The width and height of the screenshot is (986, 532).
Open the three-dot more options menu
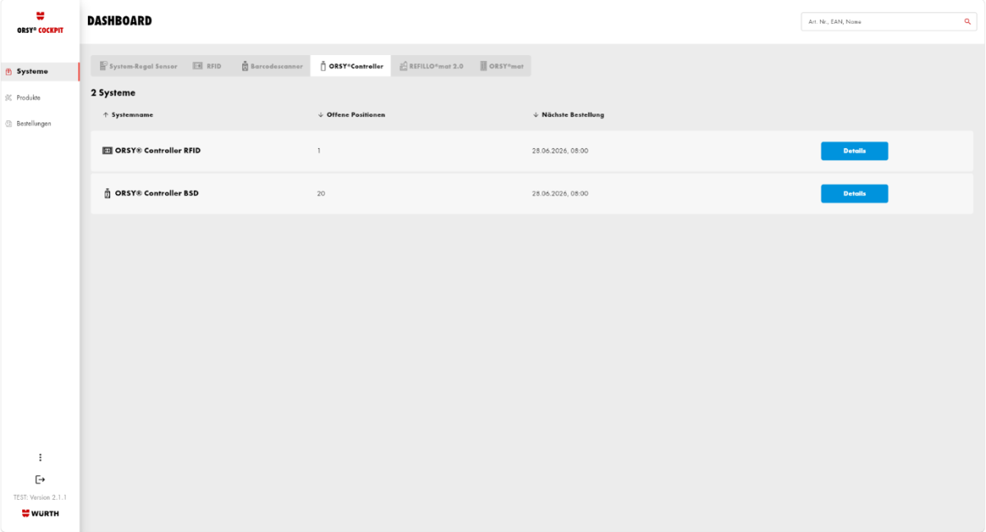40,457
